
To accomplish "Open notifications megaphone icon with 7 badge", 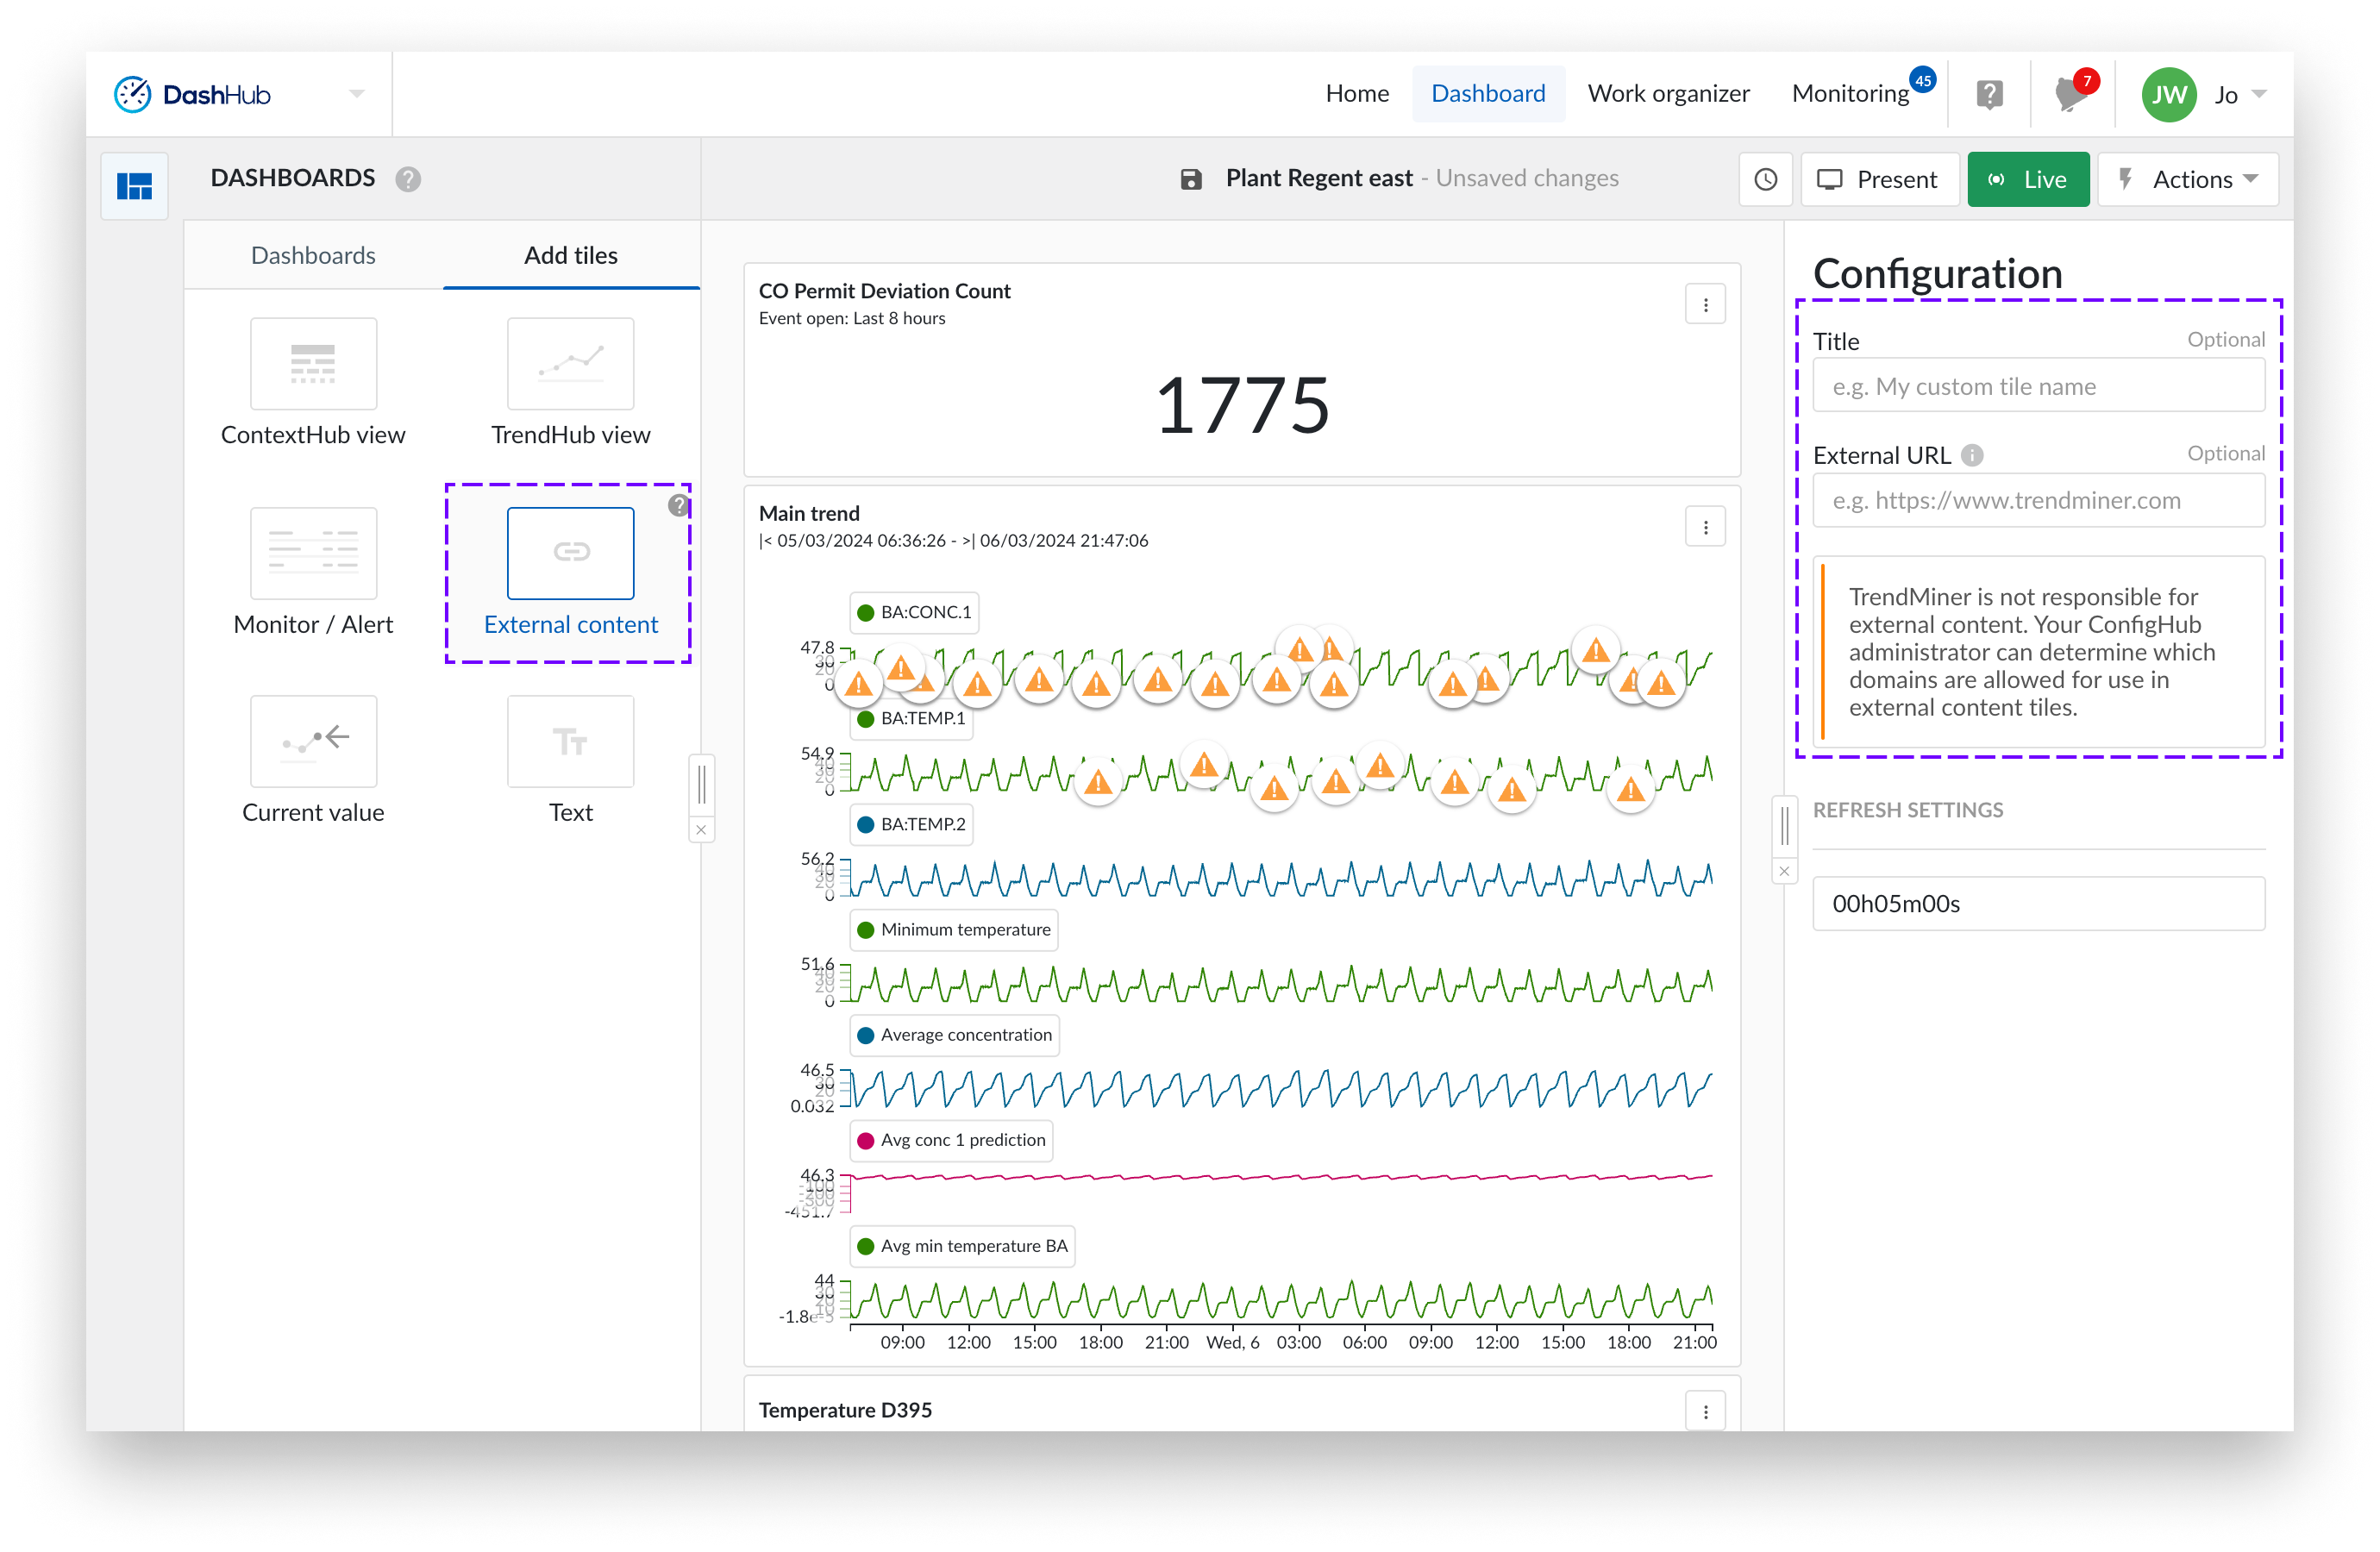I will tap(2070, 96).
